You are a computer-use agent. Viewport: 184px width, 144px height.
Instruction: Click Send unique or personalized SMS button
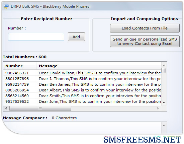click(x=145, y=41)
